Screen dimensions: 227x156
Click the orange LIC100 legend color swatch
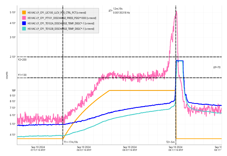point(24,12)
